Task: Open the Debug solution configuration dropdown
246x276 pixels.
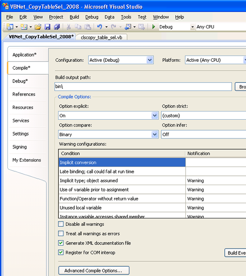Action: coord(192,27)
